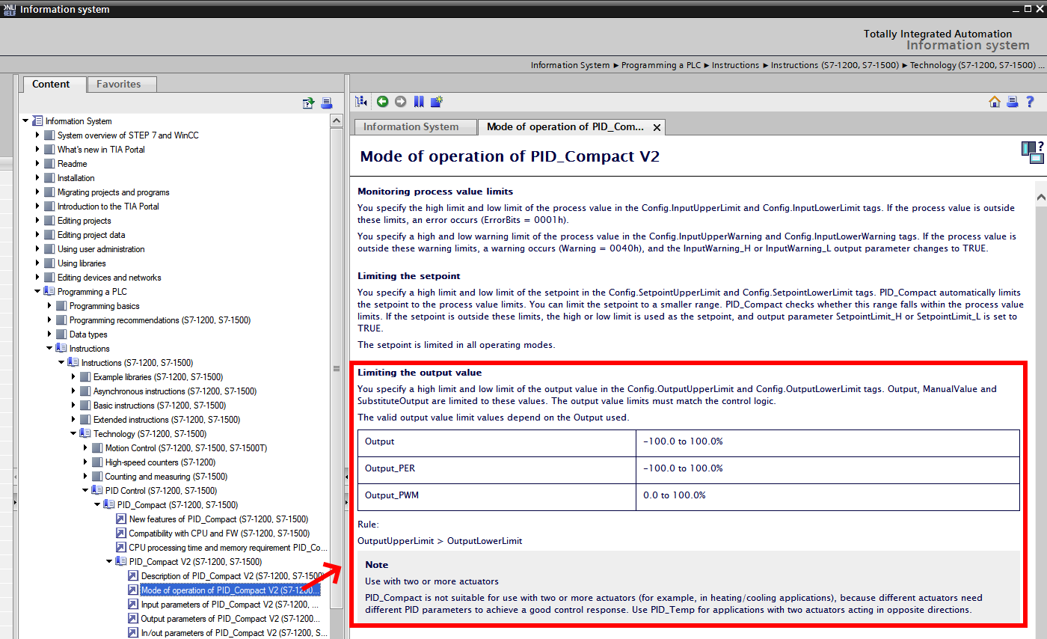Click the green Back navigation arrow
Viewport: 1047px width, 639px height.
pyautogui.click(x=382, y=102)
